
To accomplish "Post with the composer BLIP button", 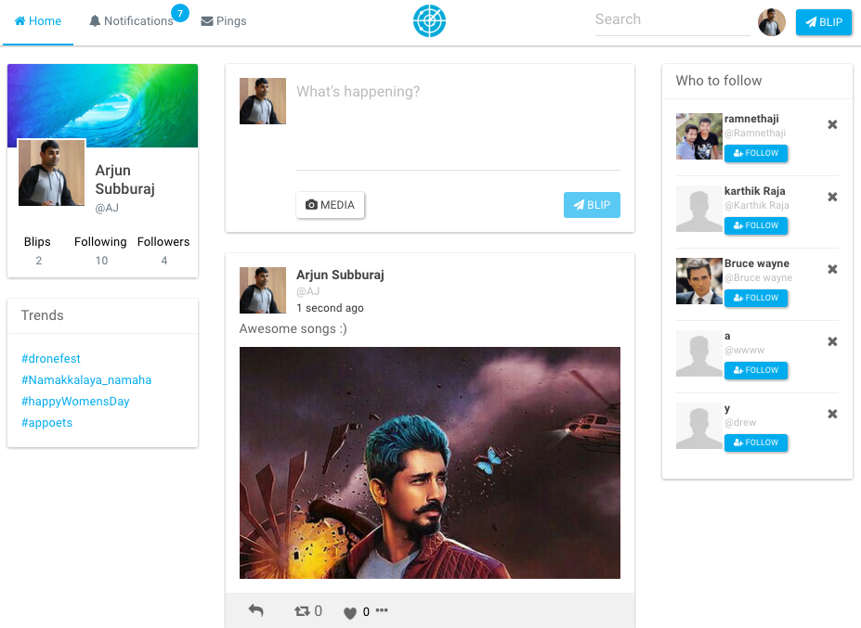I will 592,205.
